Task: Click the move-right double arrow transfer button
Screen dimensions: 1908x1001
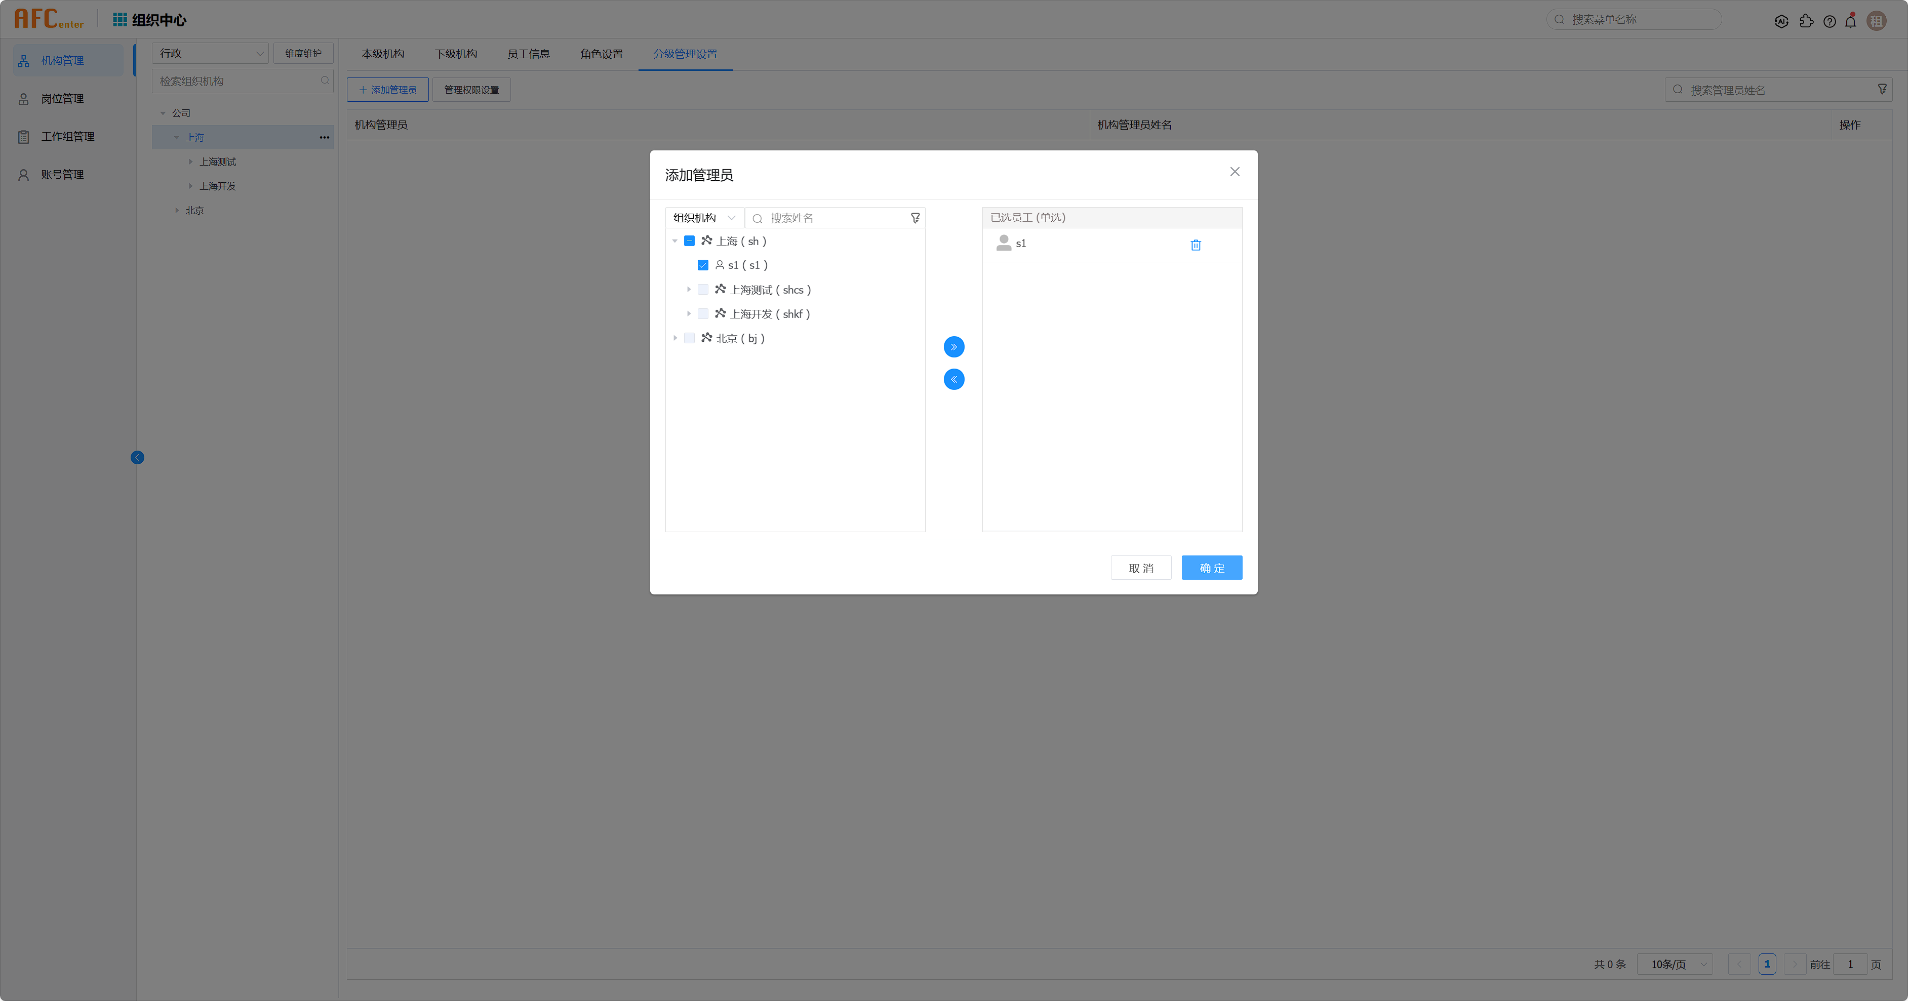Action: [x=954, y=346]
